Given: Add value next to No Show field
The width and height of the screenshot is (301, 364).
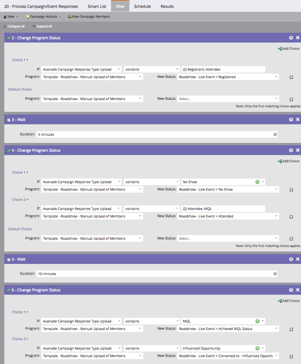Looking at the screenshot, I should tap(257, 182).
